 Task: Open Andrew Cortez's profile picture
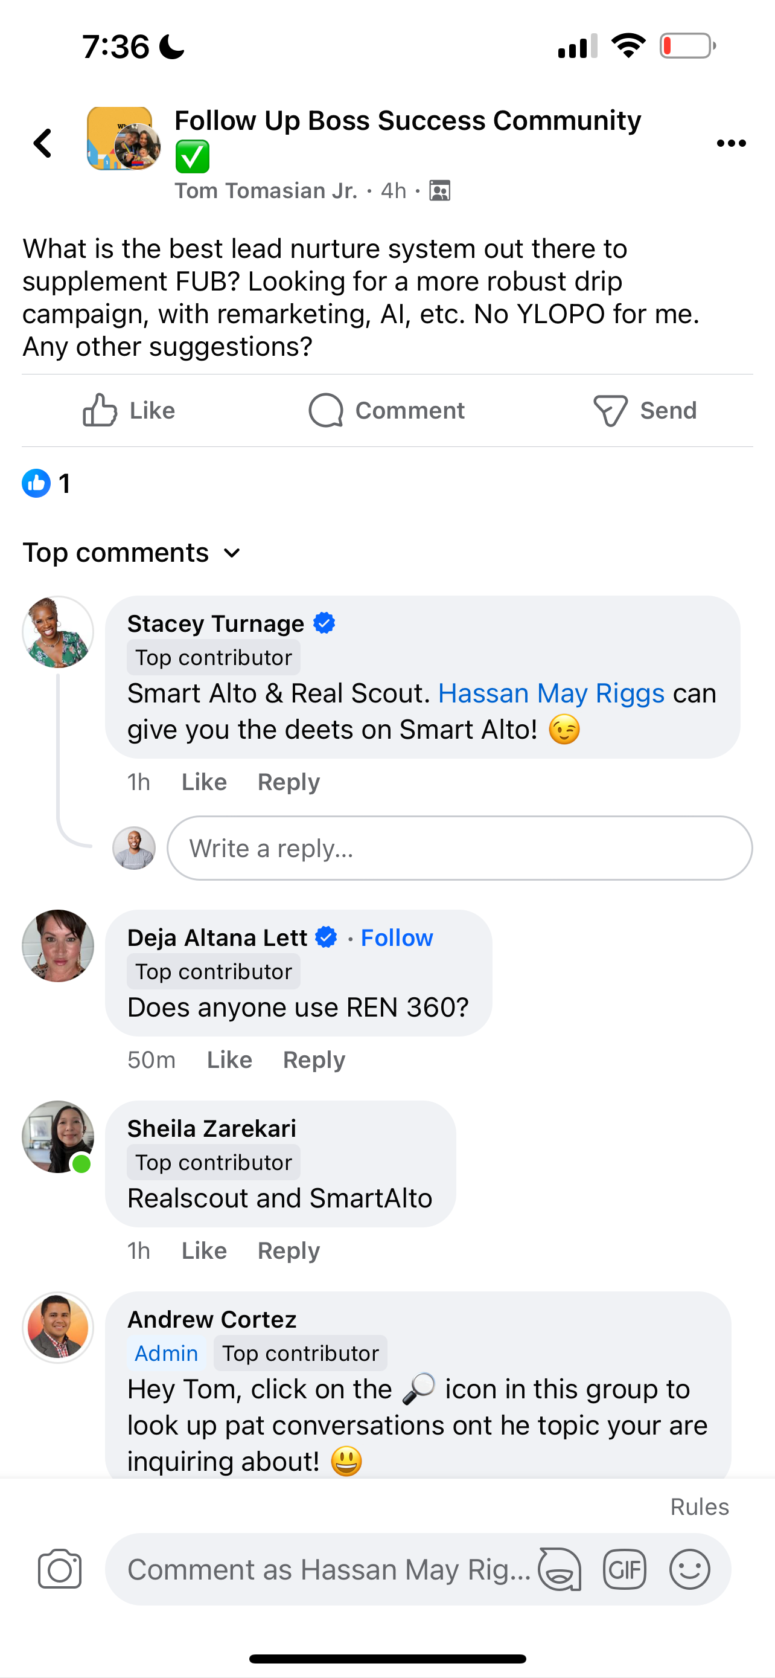click(x=58, y=1328)
